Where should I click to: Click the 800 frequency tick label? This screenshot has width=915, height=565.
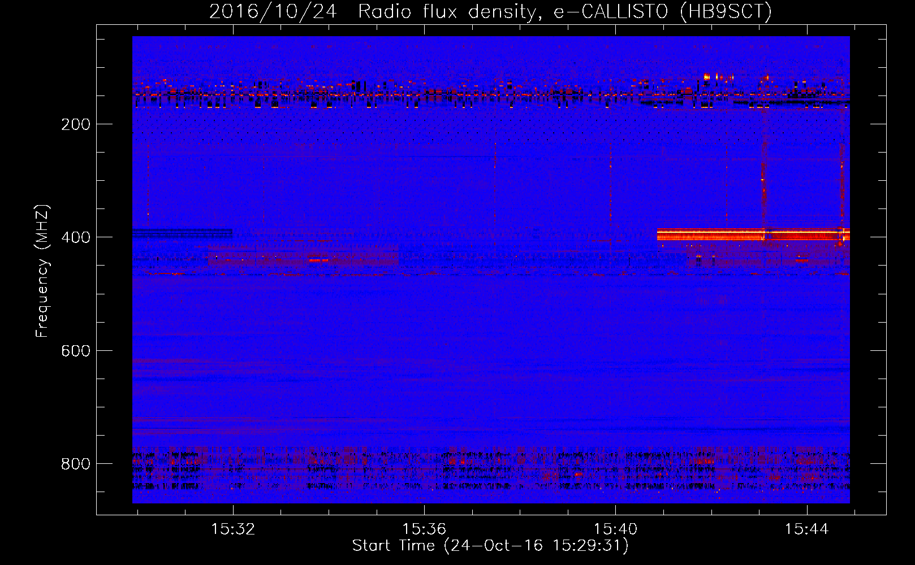coord(76,464)
